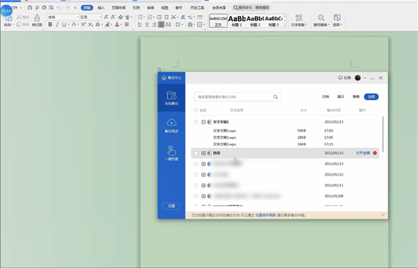Clear formatting with the eraser icon
Image resolution: width=418 pixels, height=268 pixels.
pos(121,17)
